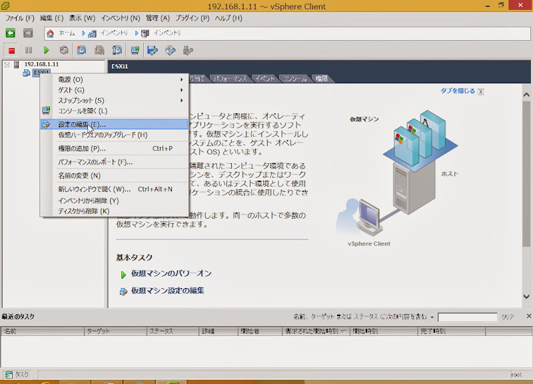Click the floppy device connect toolbar icon
The height and width of the screenshot is (384, 533).
pyautogui.click(x=153, y=51)
